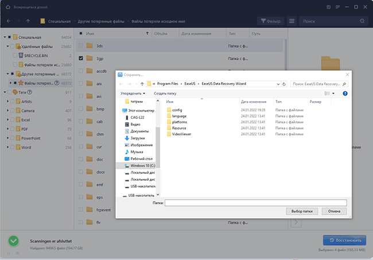Select Рабочий стол in dialog navigation pane
Viewport: 373px width, 260px height.
coord(141,158)
